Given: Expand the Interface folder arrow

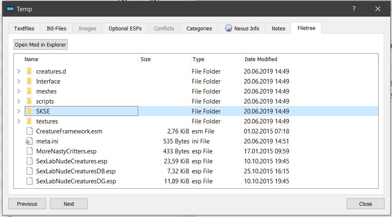Looking at the screenshot, I should pyautogui.click(x=19, y=81).
